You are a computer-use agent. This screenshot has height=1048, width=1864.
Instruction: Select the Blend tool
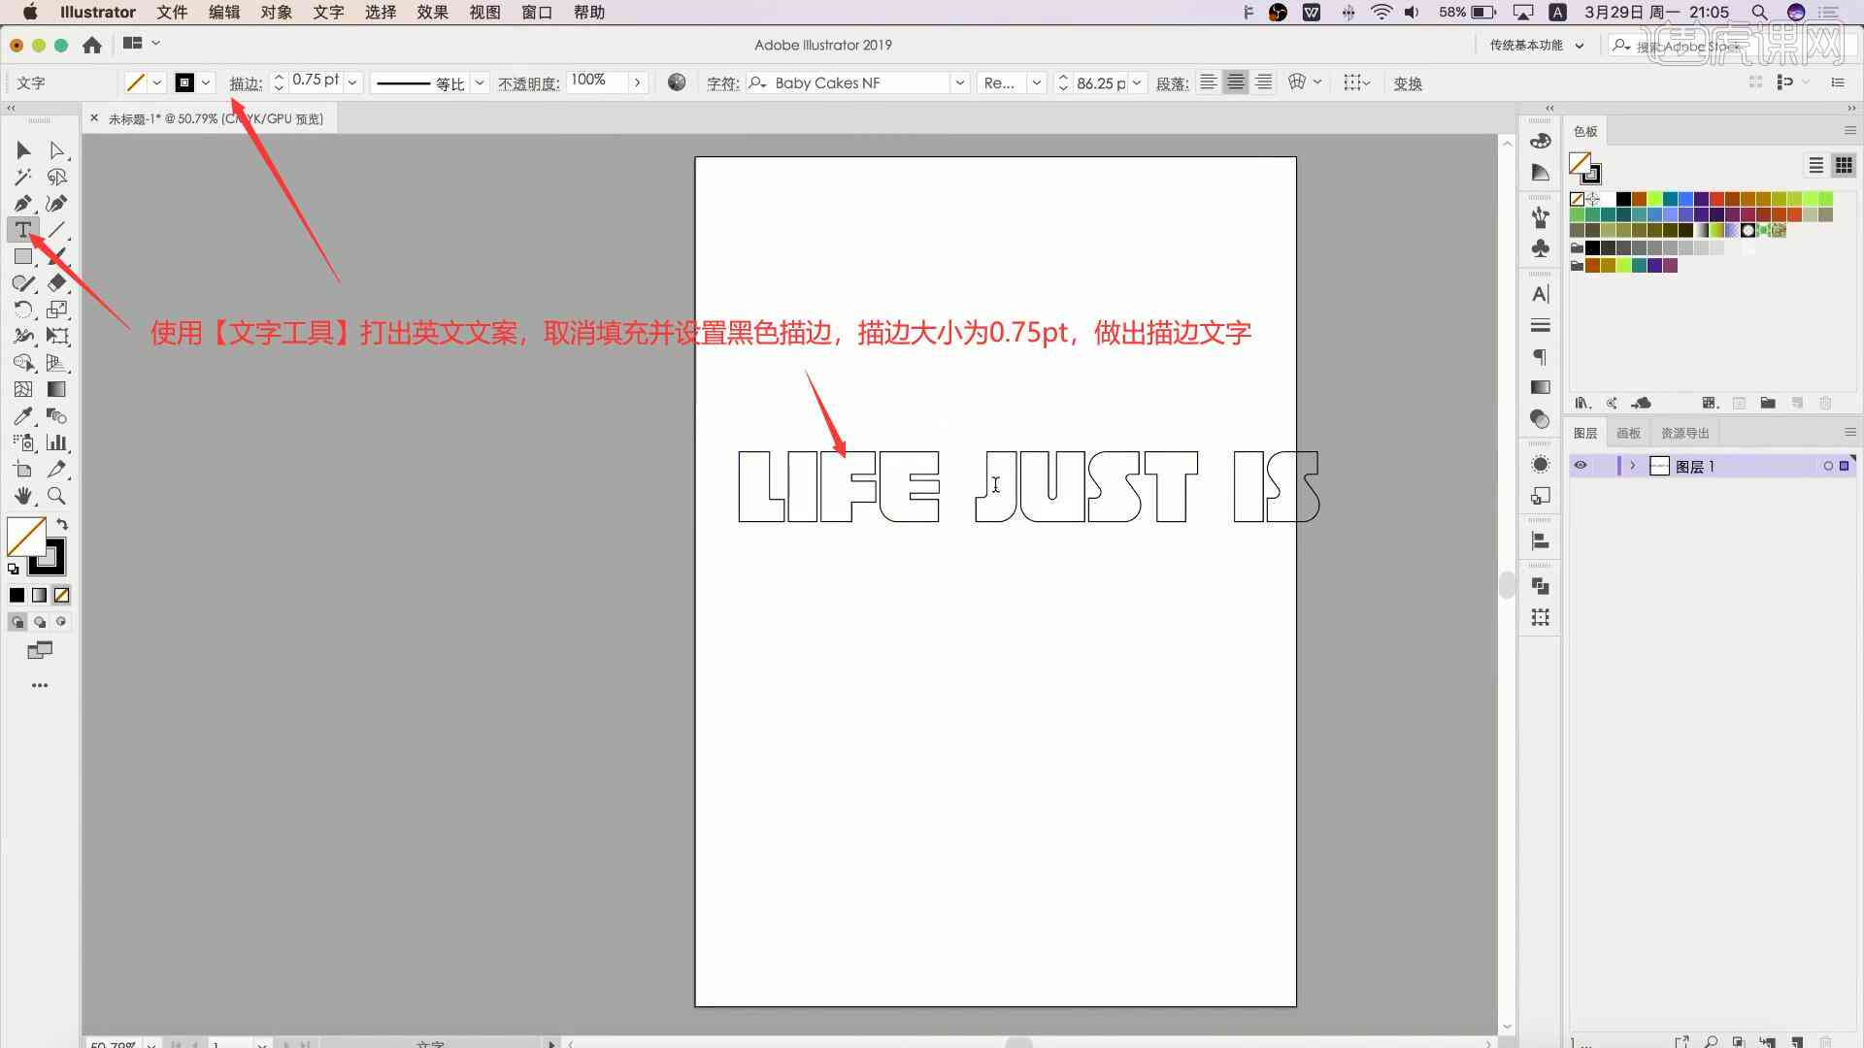coord(57,416)
